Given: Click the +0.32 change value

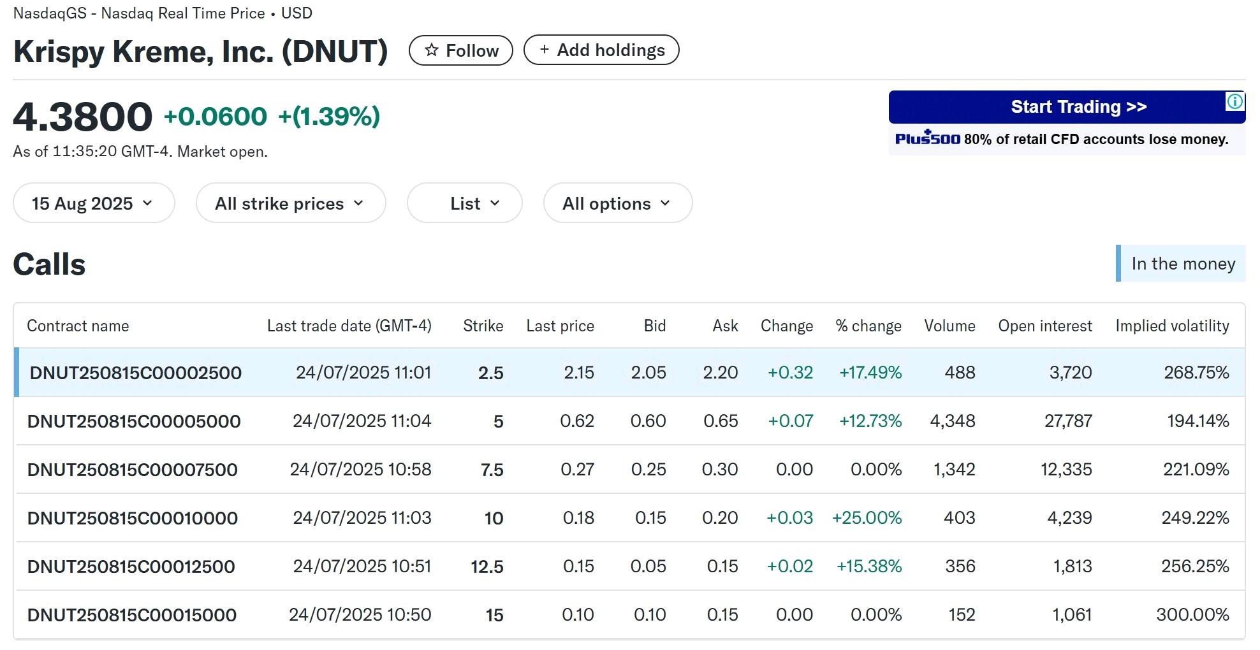Looking at the screenshot, I should (791, 373).
